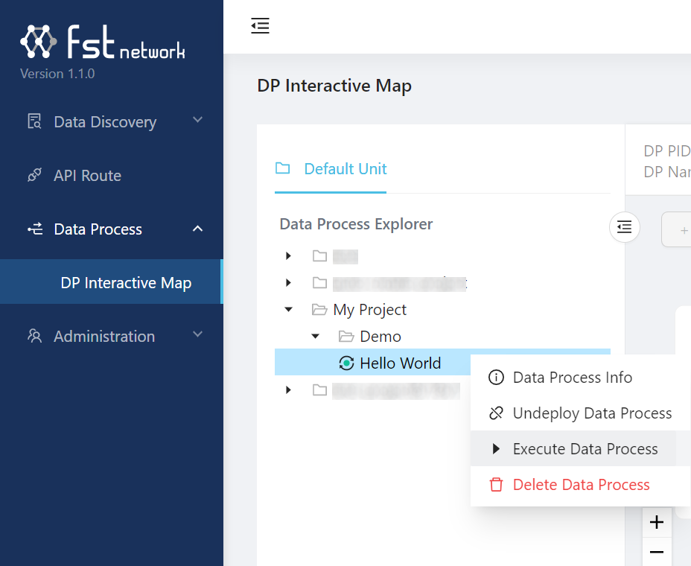Expand the Administration sidebar menu
This screenshot has height=566, width=691.
[112, 337]
